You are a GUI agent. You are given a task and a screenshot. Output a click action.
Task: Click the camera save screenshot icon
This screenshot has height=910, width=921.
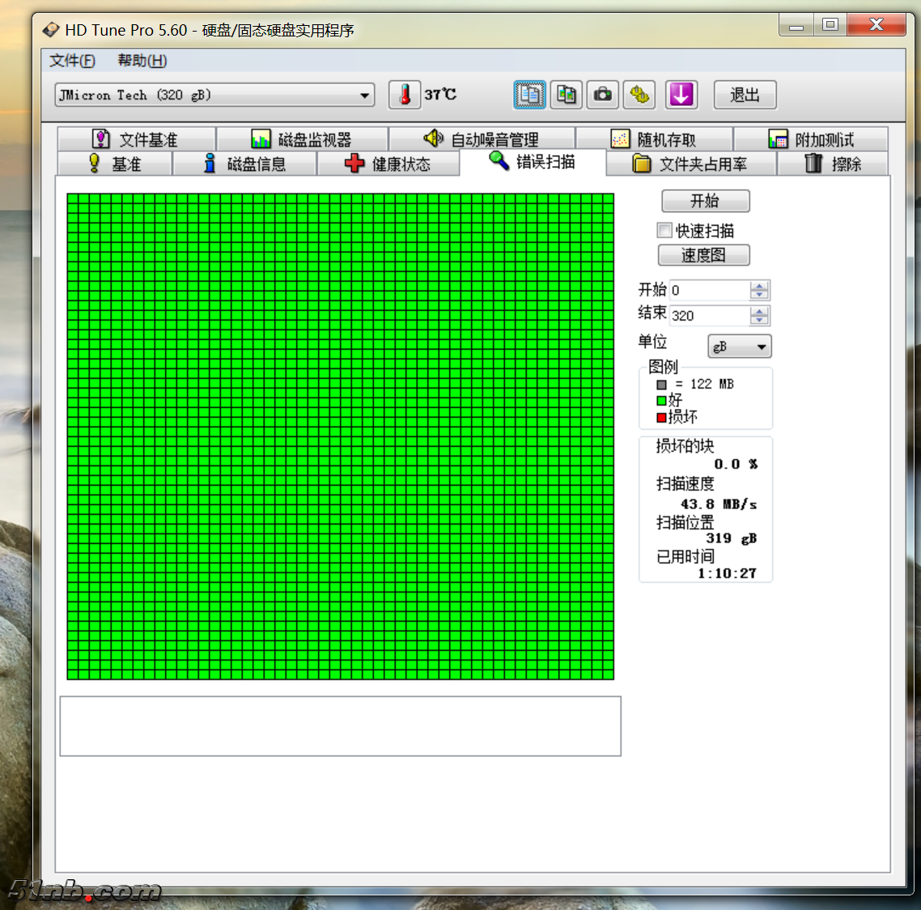click(x=603, y=95)
